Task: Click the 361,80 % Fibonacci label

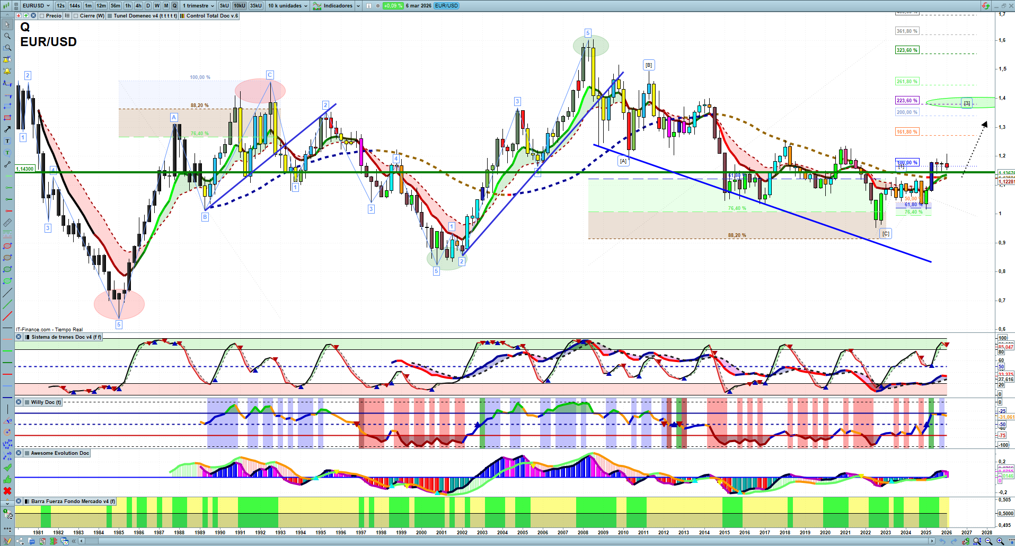Action: [x=907, y=31]
